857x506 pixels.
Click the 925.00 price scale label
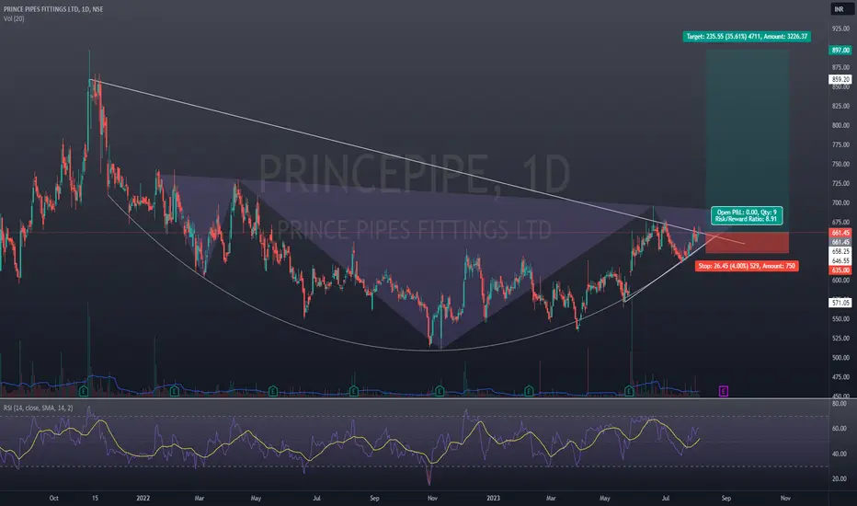click(x=840, y=29)
